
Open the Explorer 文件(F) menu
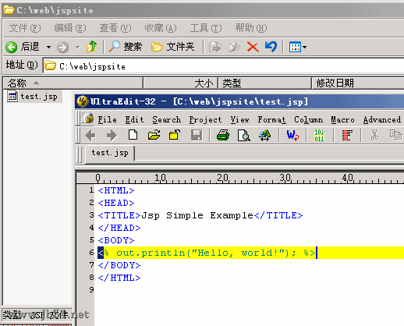pyautogui.click(x=25, y=28)
